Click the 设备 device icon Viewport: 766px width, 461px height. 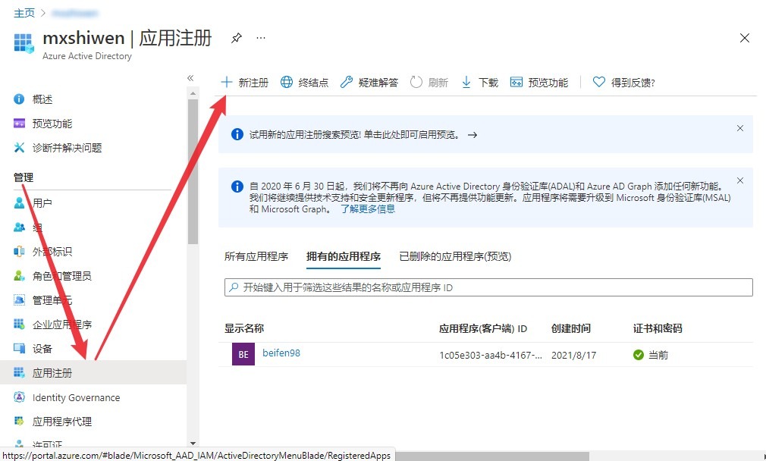[x=19, y=349]
